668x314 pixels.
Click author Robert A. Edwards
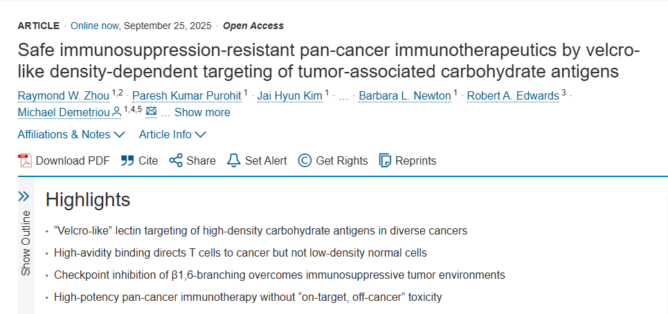pyautogui.click(x=512, y=95)
